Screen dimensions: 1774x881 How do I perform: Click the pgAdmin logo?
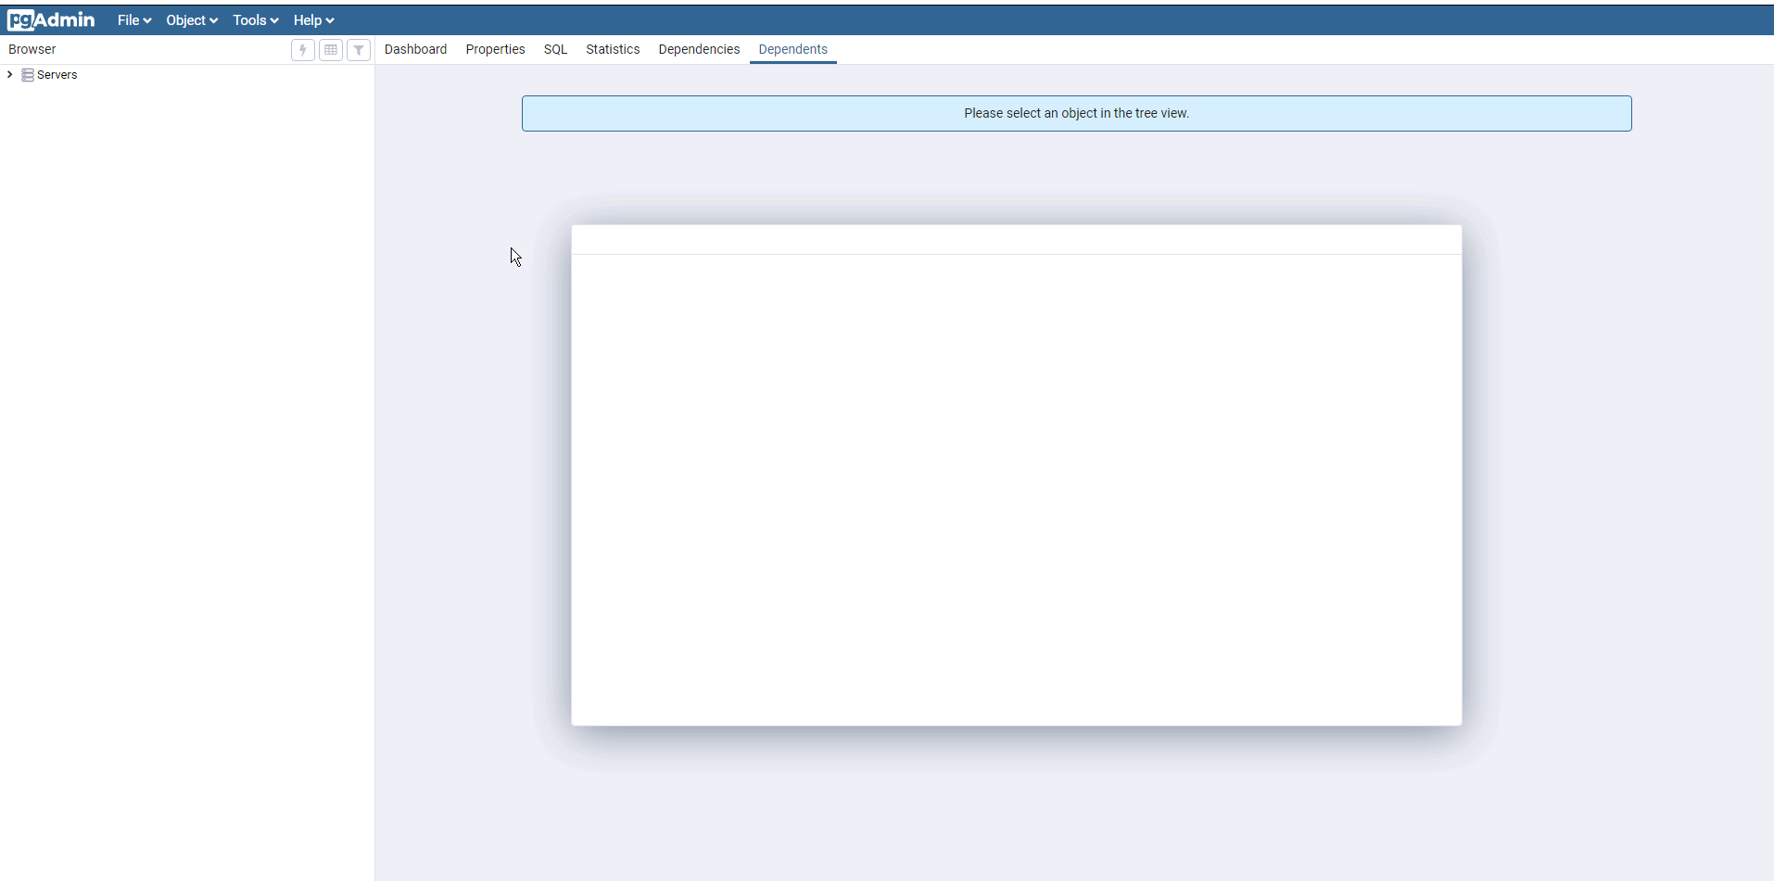click(51, 19)
